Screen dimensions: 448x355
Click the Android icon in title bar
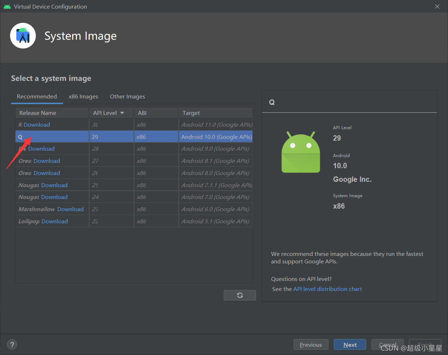pos(7,6)
